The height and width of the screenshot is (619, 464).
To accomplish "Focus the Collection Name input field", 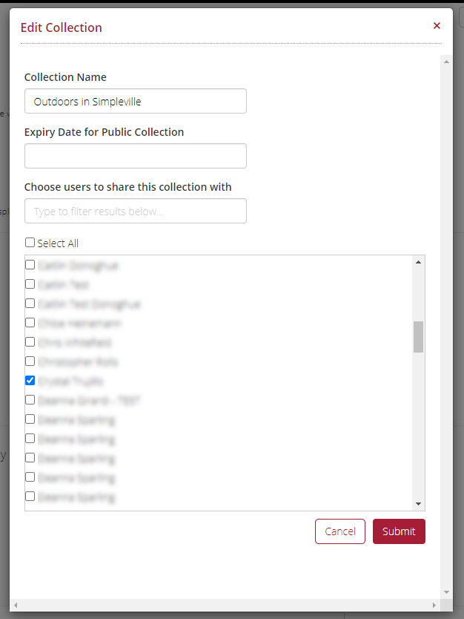I will 136,101.
